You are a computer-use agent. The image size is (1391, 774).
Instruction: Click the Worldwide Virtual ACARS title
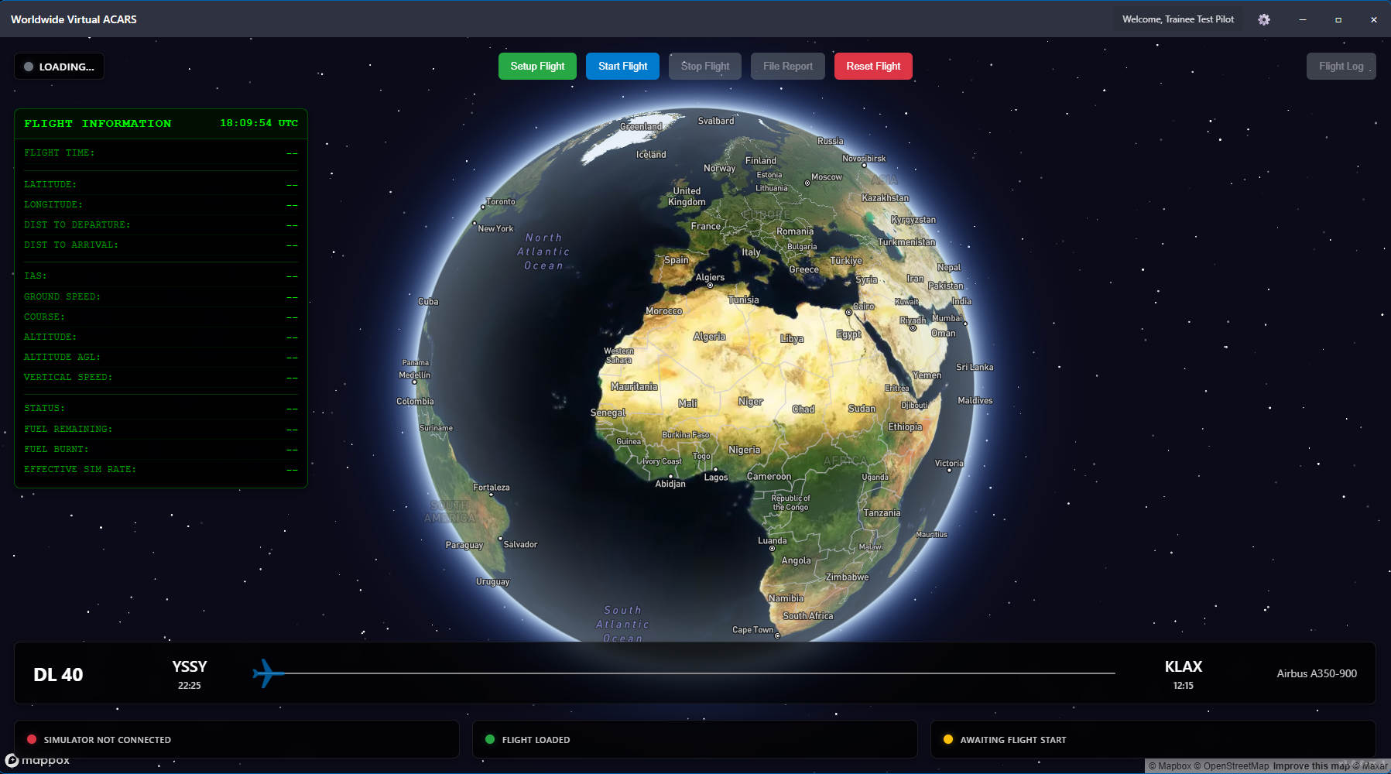[73, 19]
